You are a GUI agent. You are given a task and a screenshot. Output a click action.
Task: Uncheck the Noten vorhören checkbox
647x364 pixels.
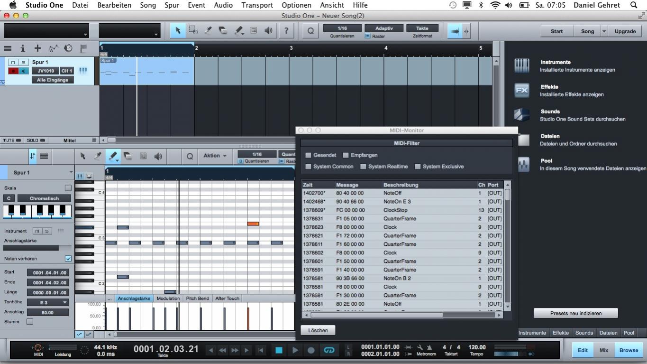pos(68,259)
